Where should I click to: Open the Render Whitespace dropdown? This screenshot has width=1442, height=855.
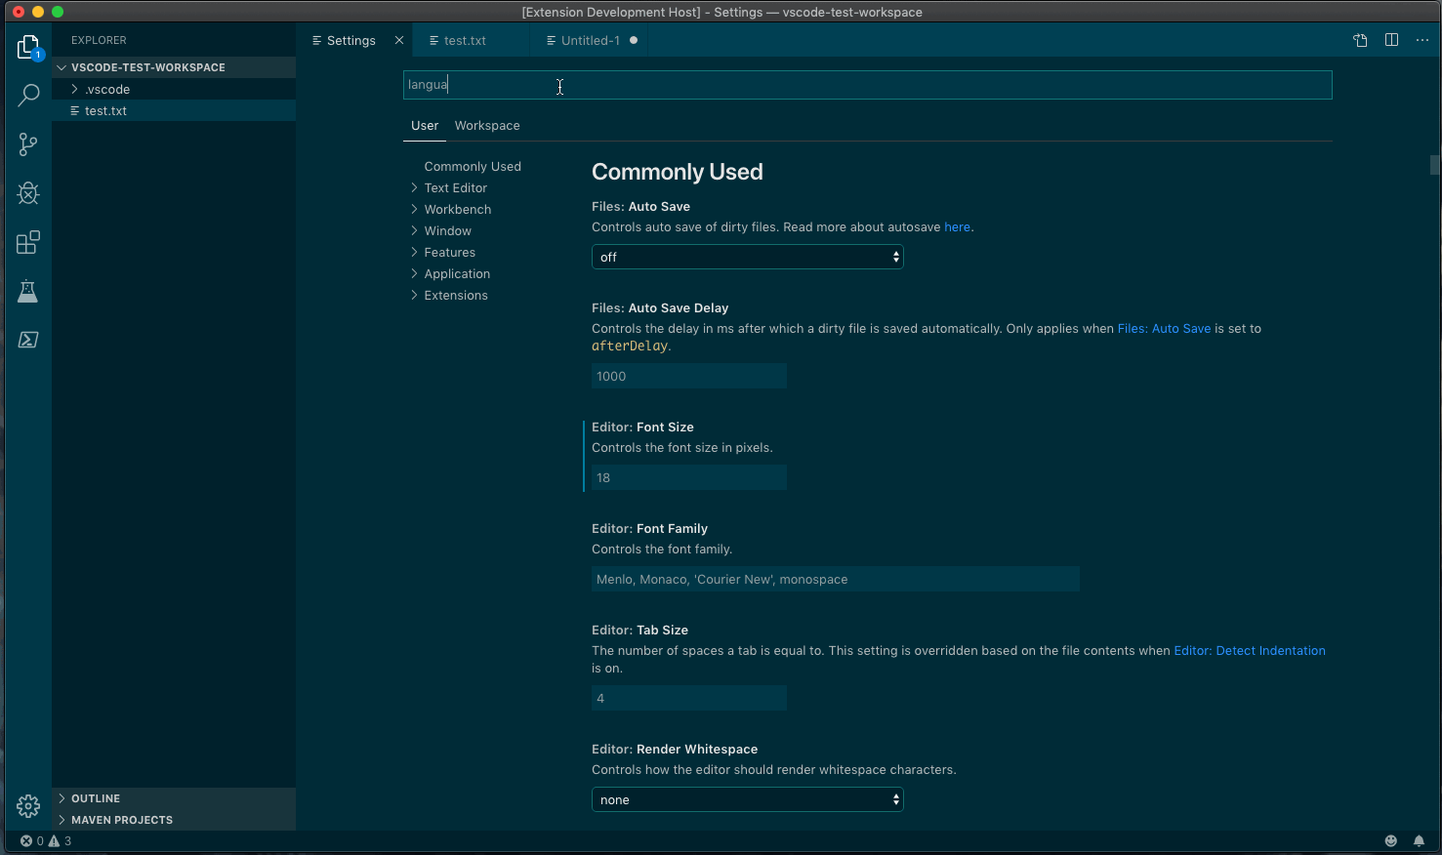(748, 799)
